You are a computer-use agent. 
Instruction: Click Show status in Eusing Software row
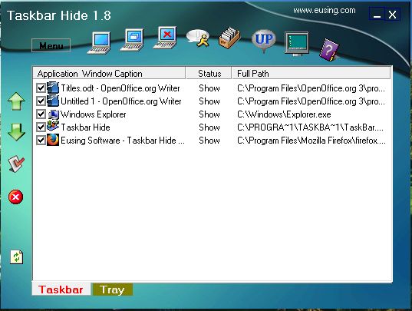(x=209, y=141)
